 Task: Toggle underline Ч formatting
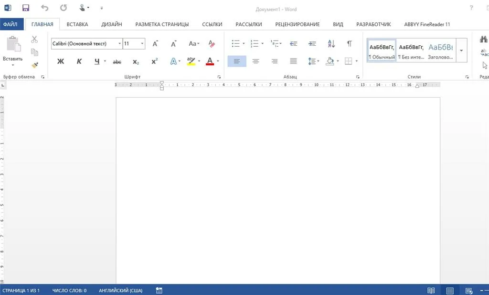[x=97, y=61]
